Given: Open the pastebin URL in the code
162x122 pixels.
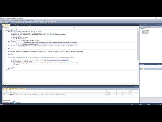Looking at the screenshot, I should pos(57,60).
